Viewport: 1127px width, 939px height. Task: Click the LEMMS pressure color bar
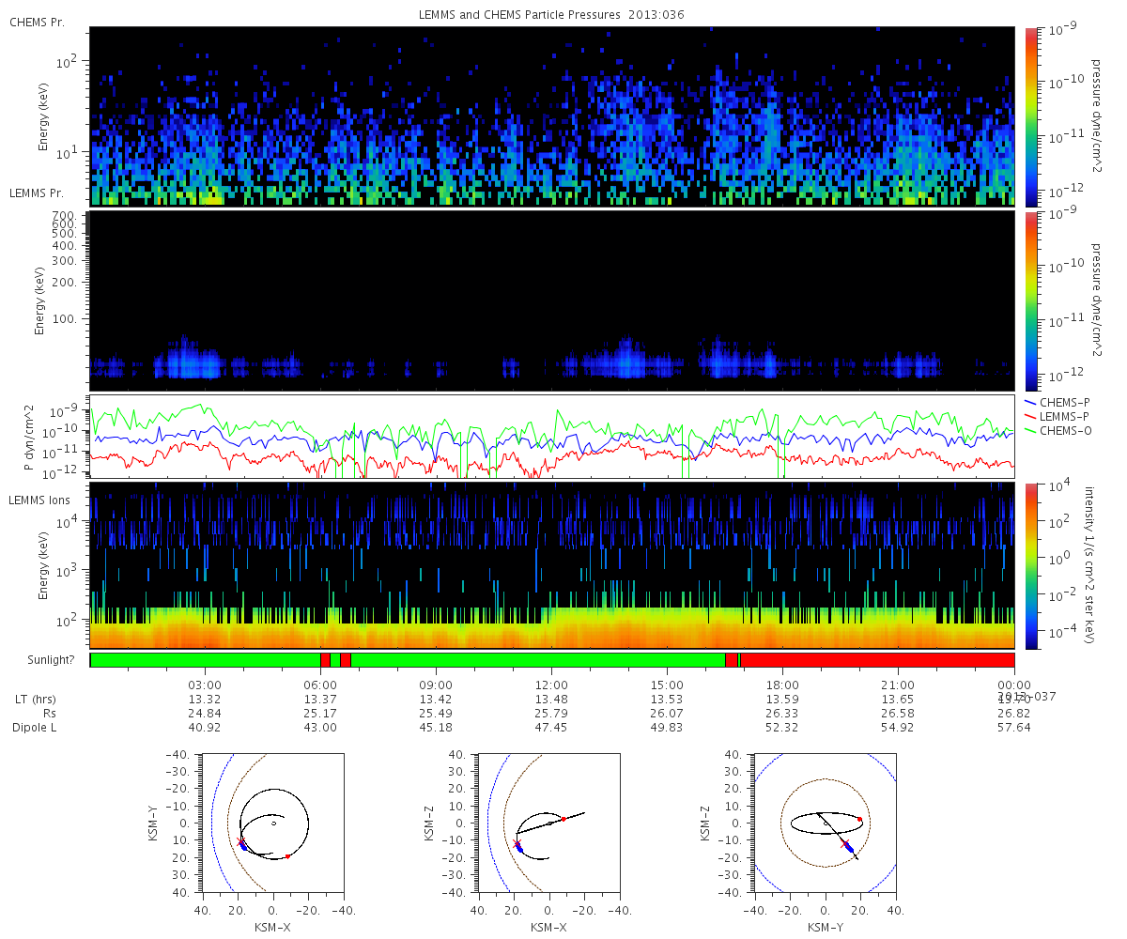(x=1030, y=300)
